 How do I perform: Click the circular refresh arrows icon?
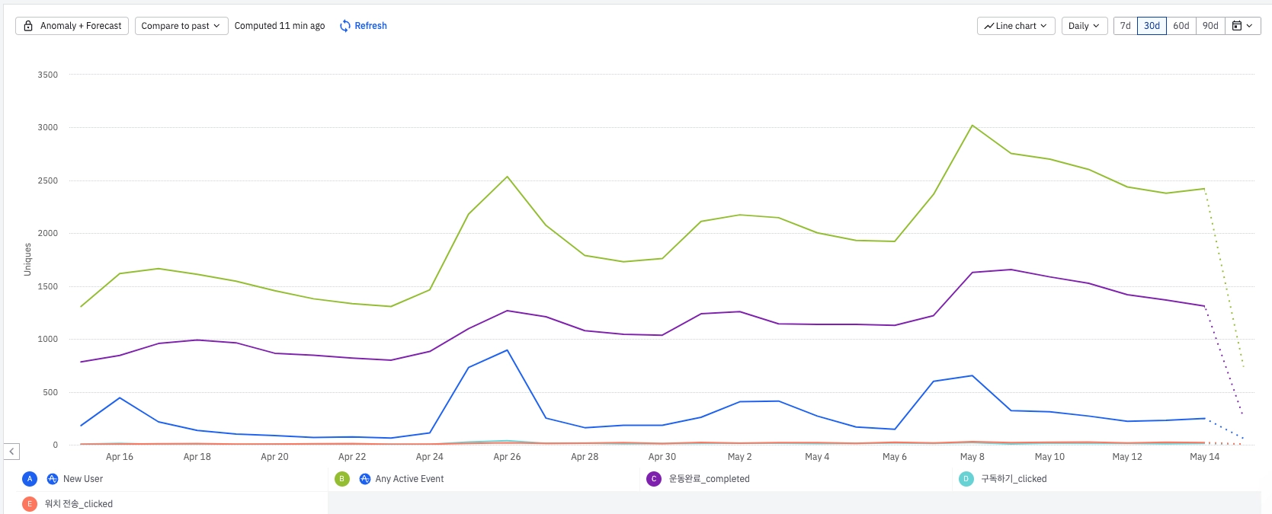click(x=345, y=26)
